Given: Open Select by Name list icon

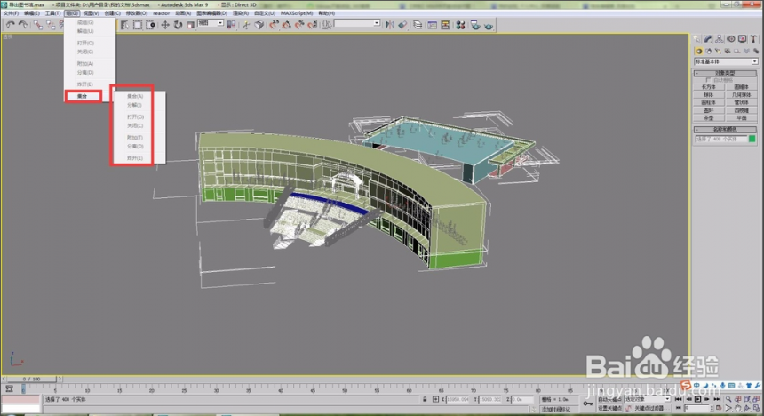Looking at the screenshot, I should coord(125,24).
